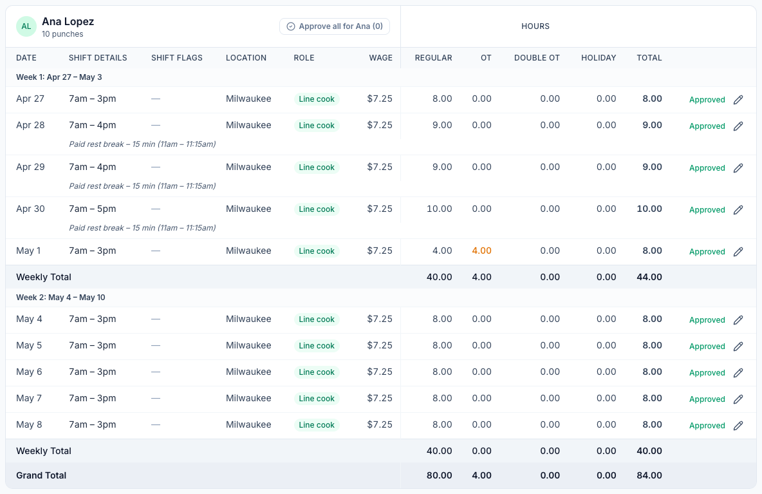Image resolution: width=762 pixels, height=494 pixels.
Task: Click the WAGE column header
Action: point(380,58)
